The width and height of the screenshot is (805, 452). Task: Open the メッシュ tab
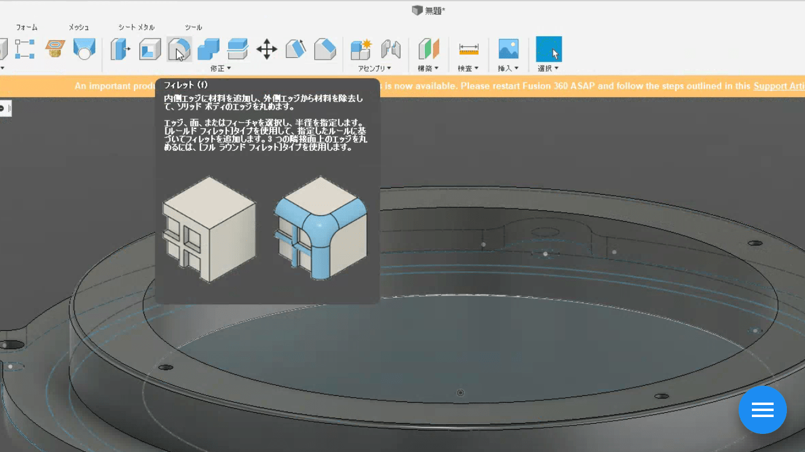click(79, 27)
